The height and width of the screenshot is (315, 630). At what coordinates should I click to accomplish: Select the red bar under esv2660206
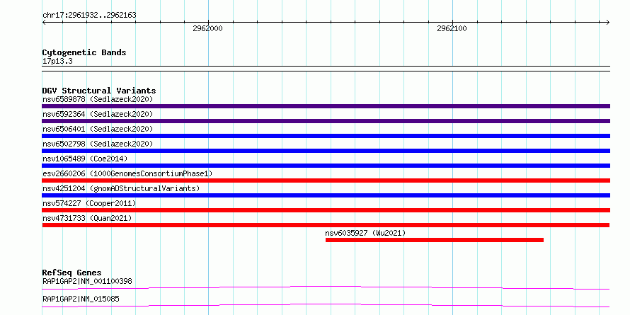pyautogui.click(x=326, y=181)
